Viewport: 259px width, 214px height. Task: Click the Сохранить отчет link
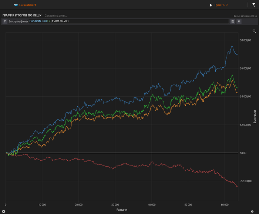56,16
